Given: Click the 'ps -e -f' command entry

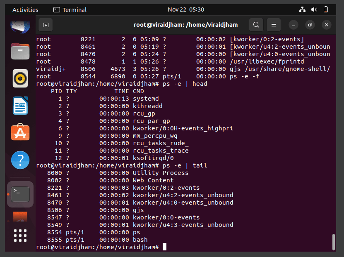Looking at the screenshot, I should tap(245, 76).
